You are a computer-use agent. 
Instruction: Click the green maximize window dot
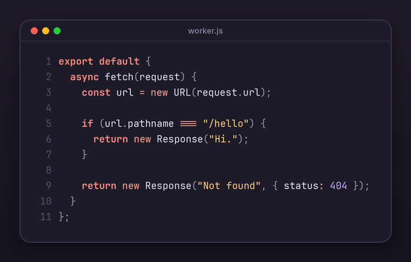pyautogui.click(x=57, y=31)
